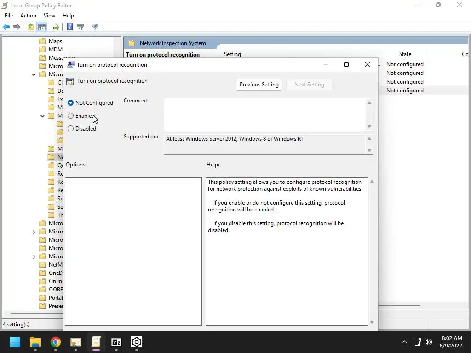
Task: Click first Not configured state row
Action: [405, 64]
